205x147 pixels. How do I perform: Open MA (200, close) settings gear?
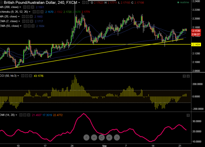pyautogui.click(x=29, y=7)
